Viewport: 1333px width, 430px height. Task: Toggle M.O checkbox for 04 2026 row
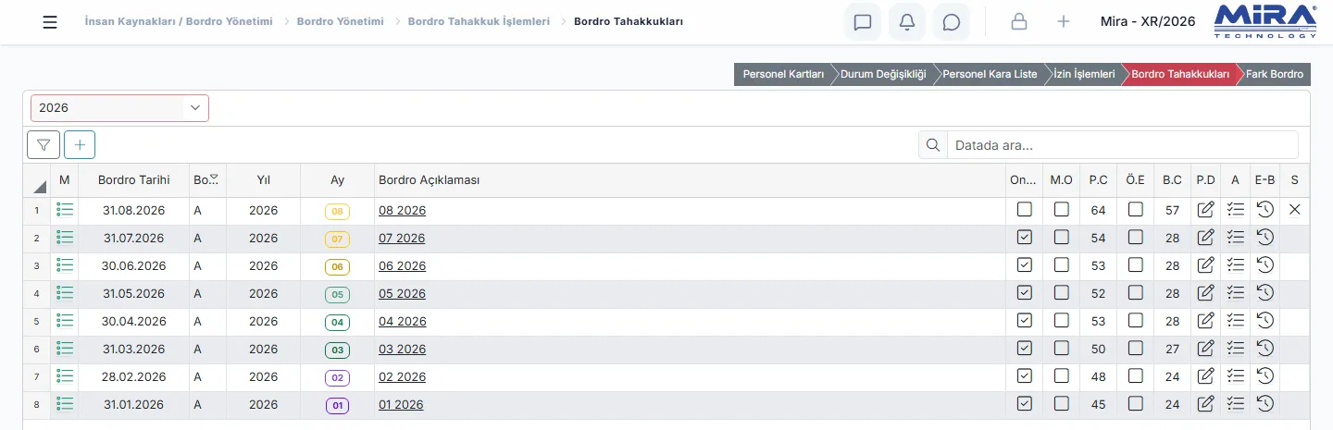[x=1061, y=321]
